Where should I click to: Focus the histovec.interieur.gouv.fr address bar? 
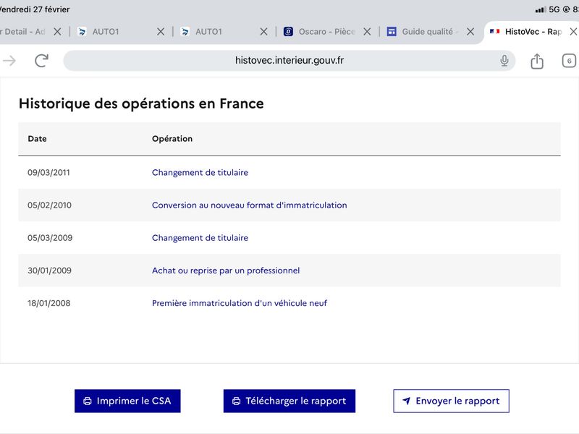tap(289, 61)
